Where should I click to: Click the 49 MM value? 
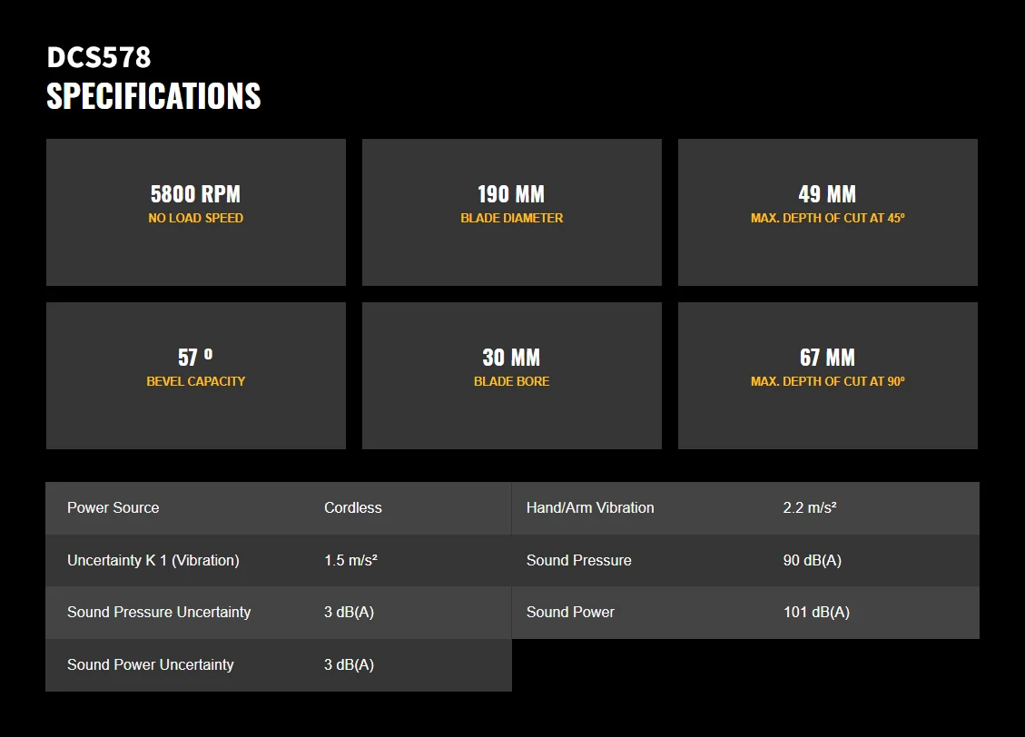point(827,194)
